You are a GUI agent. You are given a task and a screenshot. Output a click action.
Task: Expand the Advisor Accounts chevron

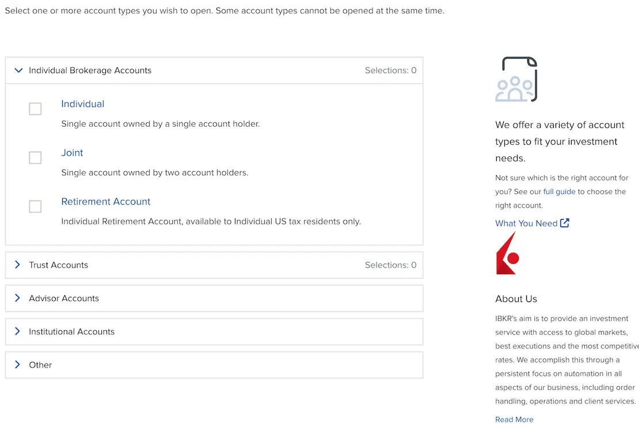[17, 298]
